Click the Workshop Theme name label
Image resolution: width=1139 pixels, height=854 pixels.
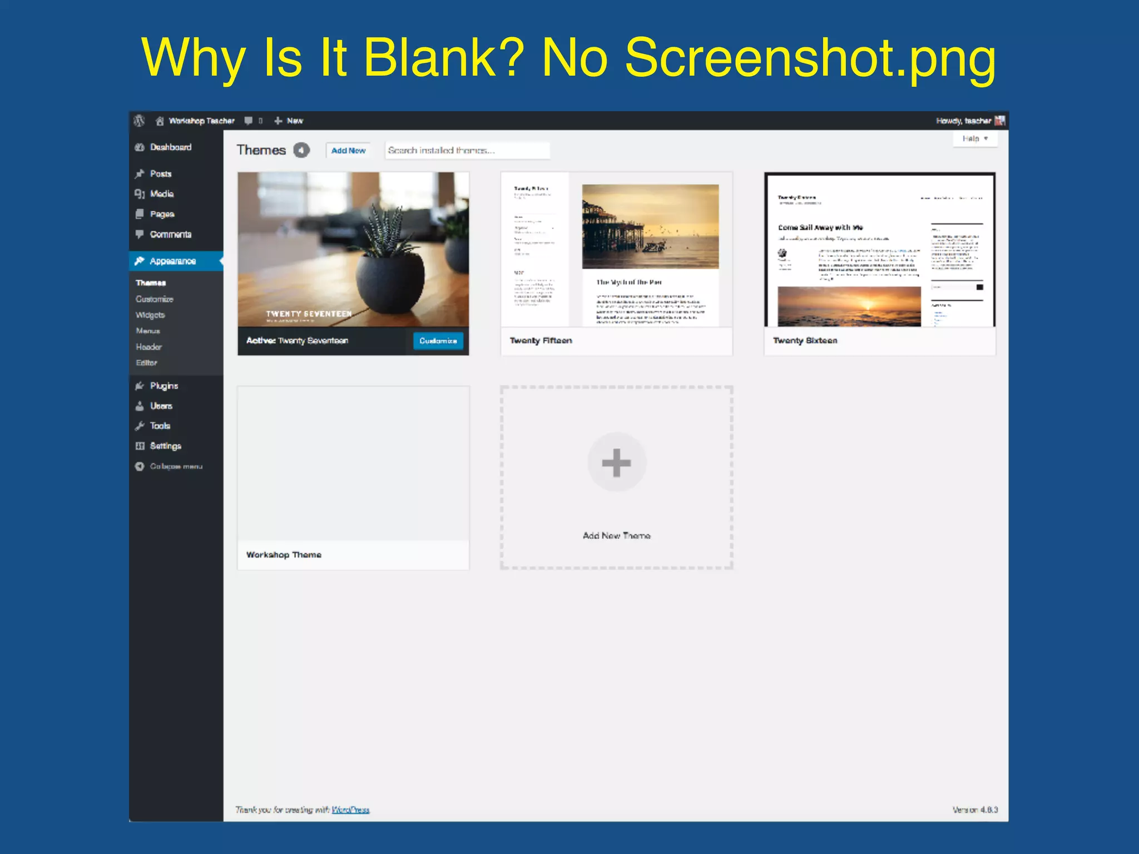[x=284, y=555]
